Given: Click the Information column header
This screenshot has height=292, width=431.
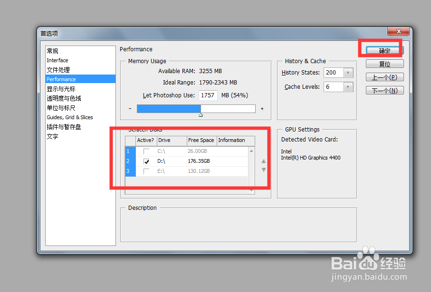Looking at the screenshot, I should [236, 141].
